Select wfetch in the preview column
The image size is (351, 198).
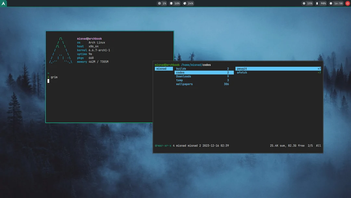pos(241,72)
